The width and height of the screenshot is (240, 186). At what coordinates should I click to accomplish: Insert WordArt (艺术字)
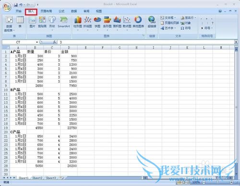coord(168,28)
